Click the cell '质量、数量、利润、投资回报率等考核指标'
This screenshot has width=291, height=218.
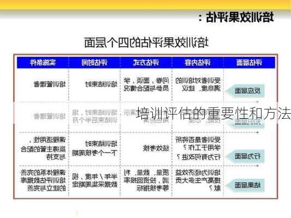146,180
